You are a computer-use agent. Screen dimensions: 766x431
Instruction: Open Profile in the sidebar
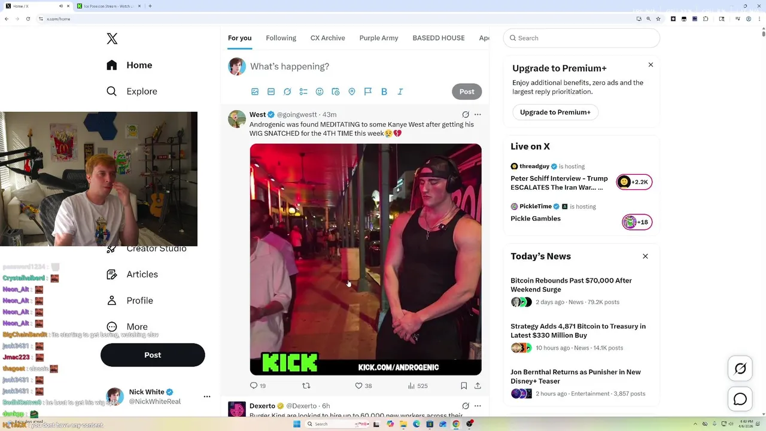(130, 301)
